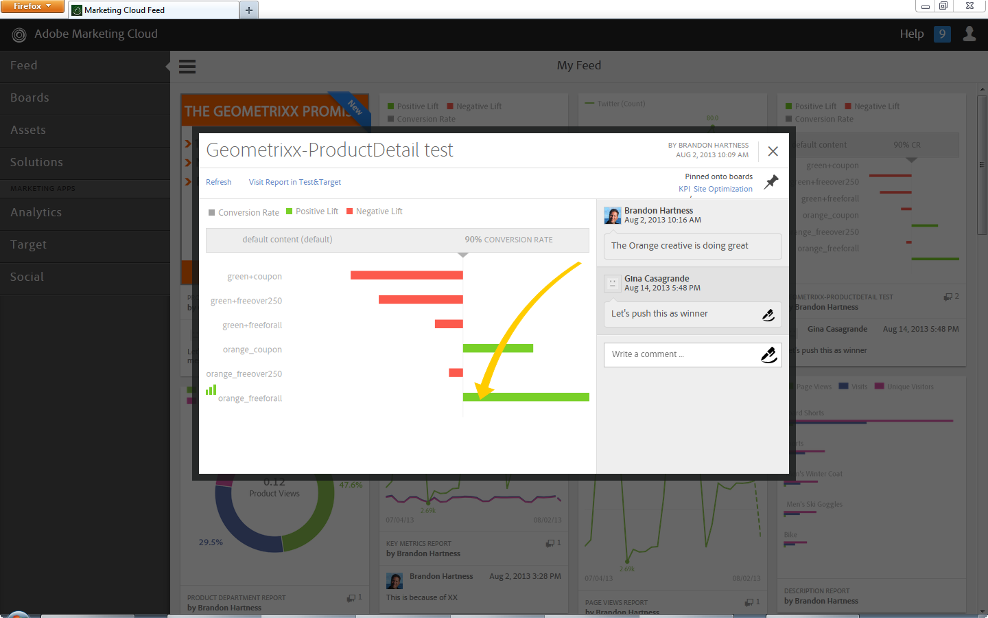Click the green+freeforall row label
This screenshot has width=988, height=618.
click(x=252, y=325)
